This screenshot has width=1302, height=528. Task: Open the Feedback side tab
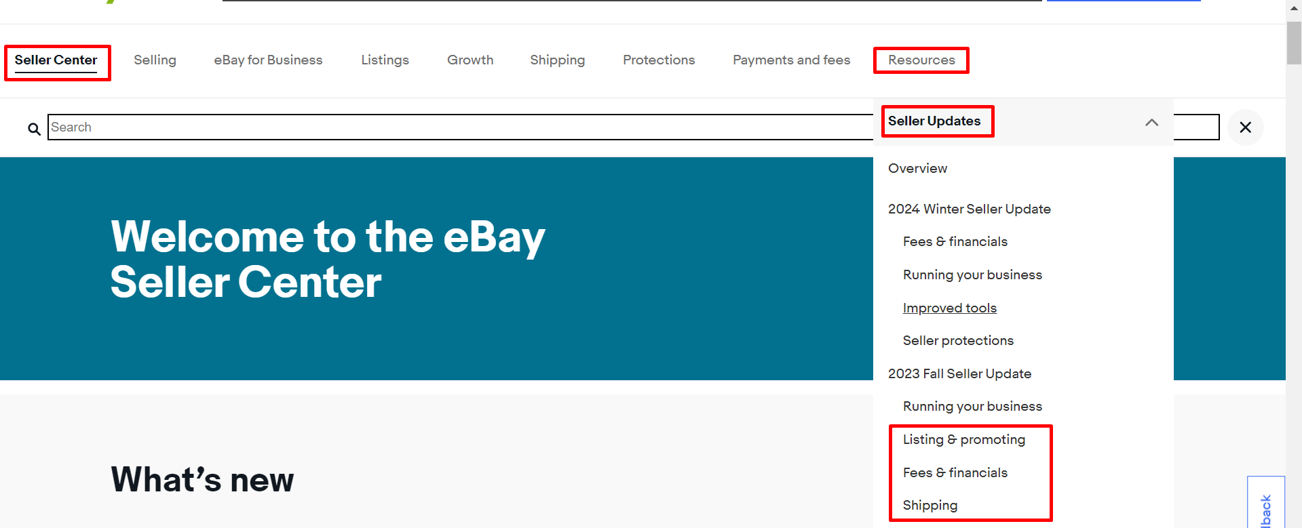[1266, 502]
